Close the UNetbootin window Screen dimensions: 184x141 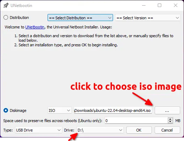coord(176,5)
